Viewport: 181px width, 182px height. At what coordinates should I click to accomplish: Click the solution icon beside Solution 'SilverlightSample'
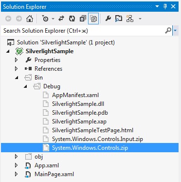pos(11,42)
